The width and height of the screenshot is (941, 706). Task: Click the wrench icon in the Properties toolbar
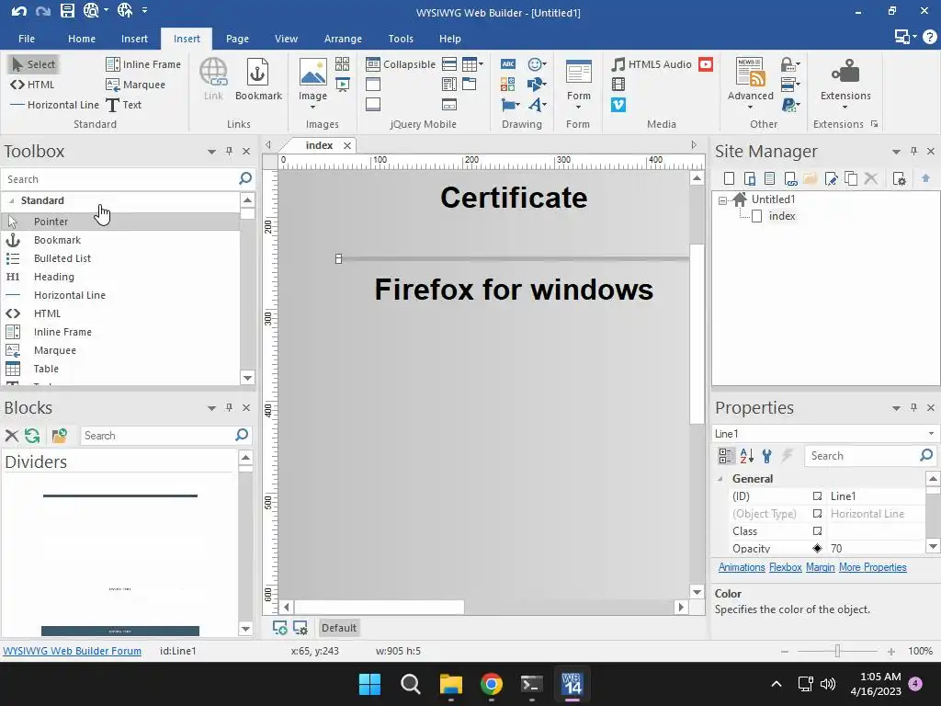[x=766, y=456]
